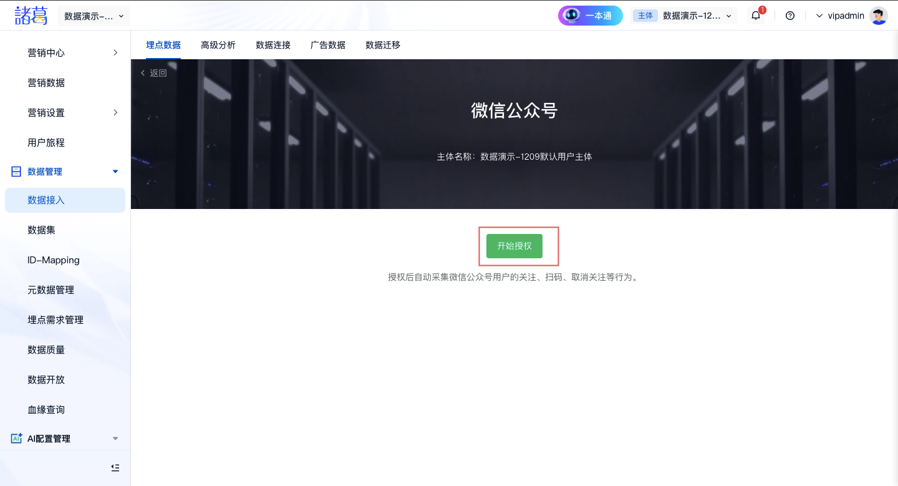
Task: Open the notification bell
Action: [756, 16]
